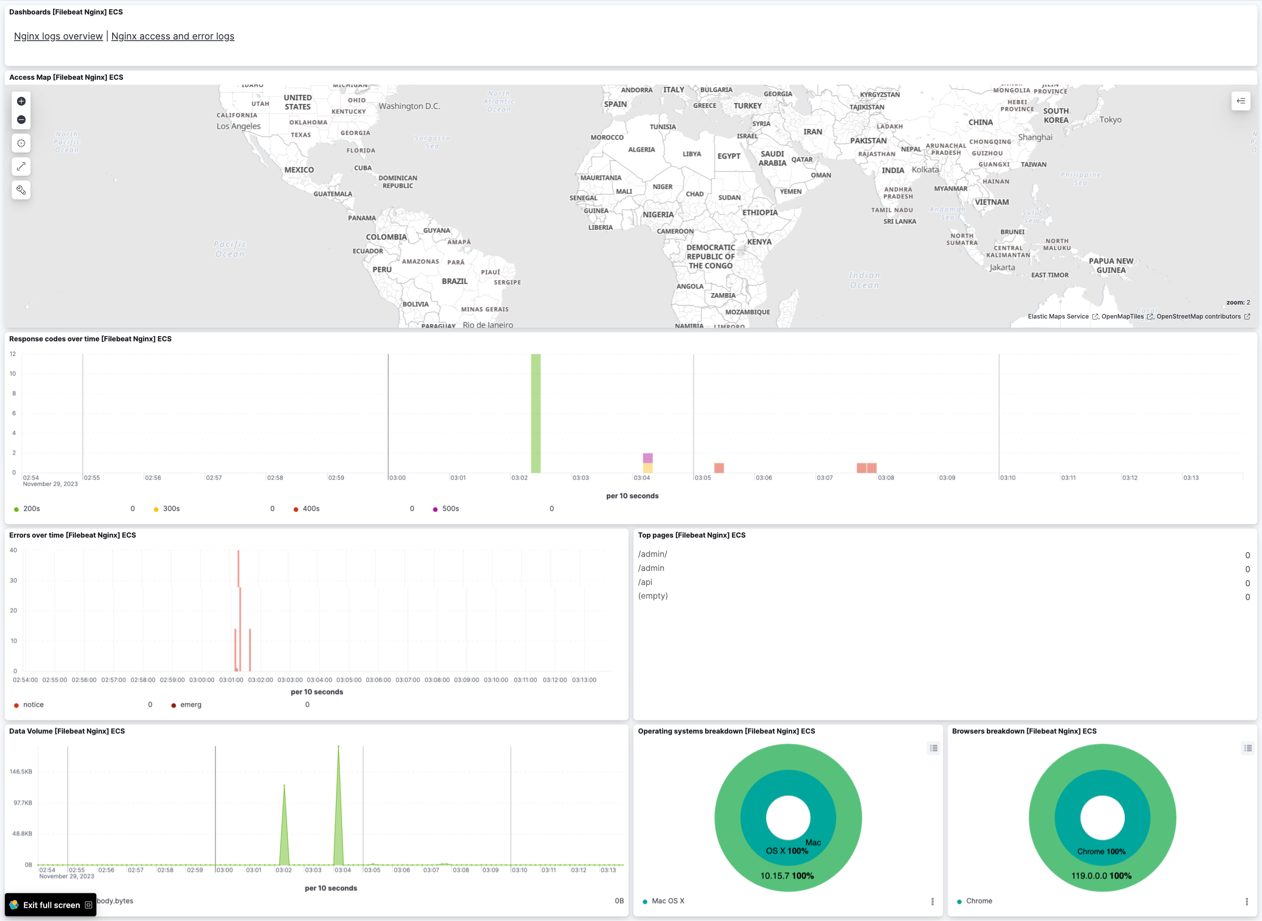The width and height of the screenshot is (1262, 921).
Task: Open the map's full screen arrows button
Action: pyautogui.click(x=21, y=166)
